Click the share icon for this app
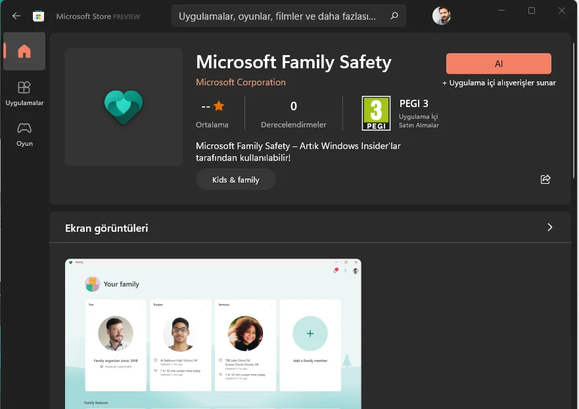 coord(545,179)
